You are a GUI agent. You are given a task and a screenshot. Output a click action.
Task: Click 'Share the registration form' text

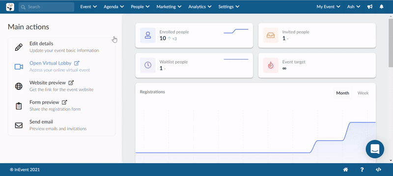click(55, 109)
